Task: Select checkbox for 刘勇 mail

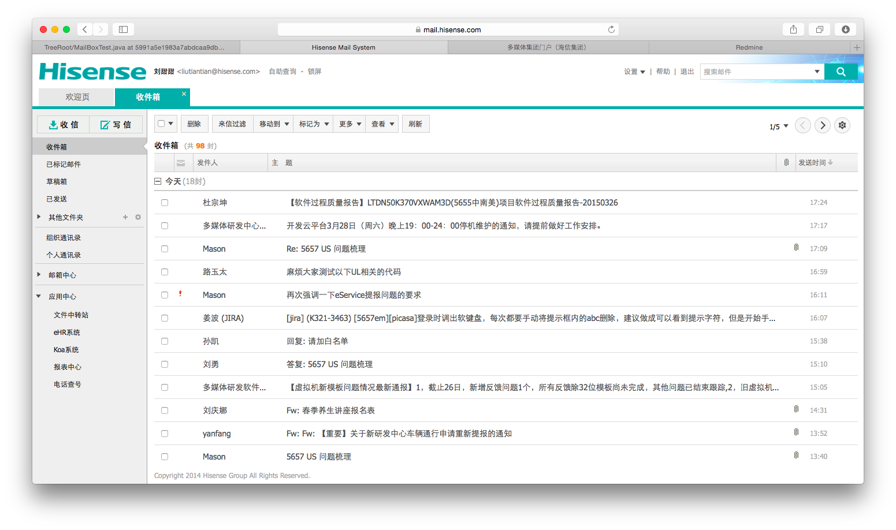Action: tap(165, 364)
